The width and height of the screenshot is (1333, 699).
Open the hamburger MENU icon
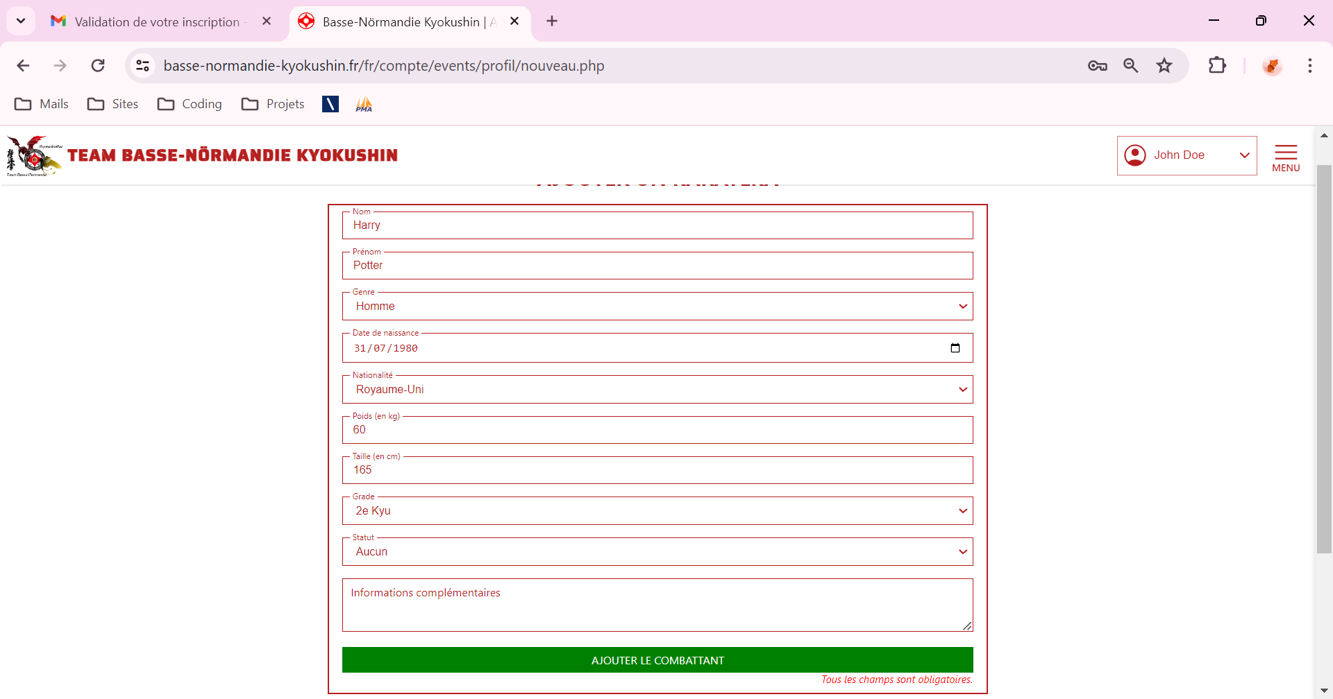1285,157
